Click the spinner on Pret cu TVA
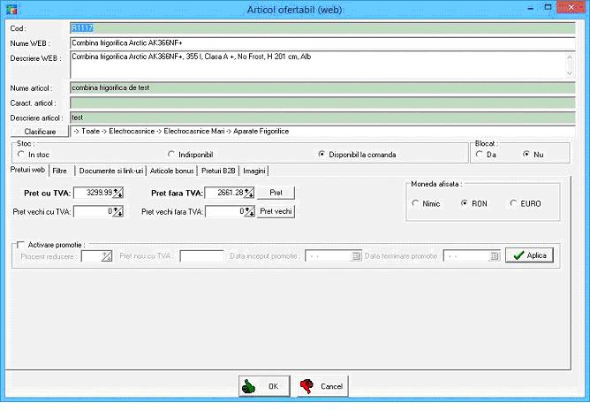 click(x=118, y=193)
